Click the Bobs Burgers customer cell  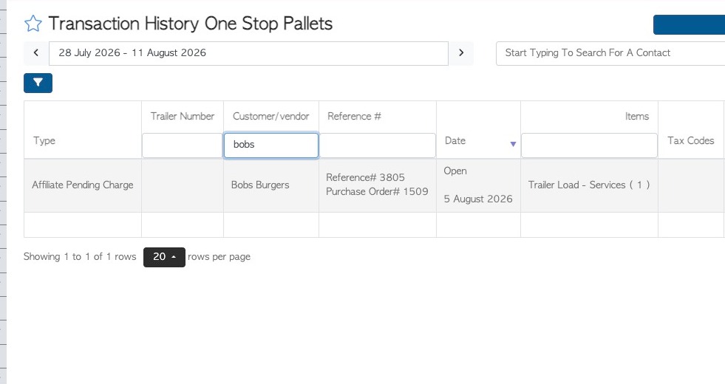click(260, 185)
